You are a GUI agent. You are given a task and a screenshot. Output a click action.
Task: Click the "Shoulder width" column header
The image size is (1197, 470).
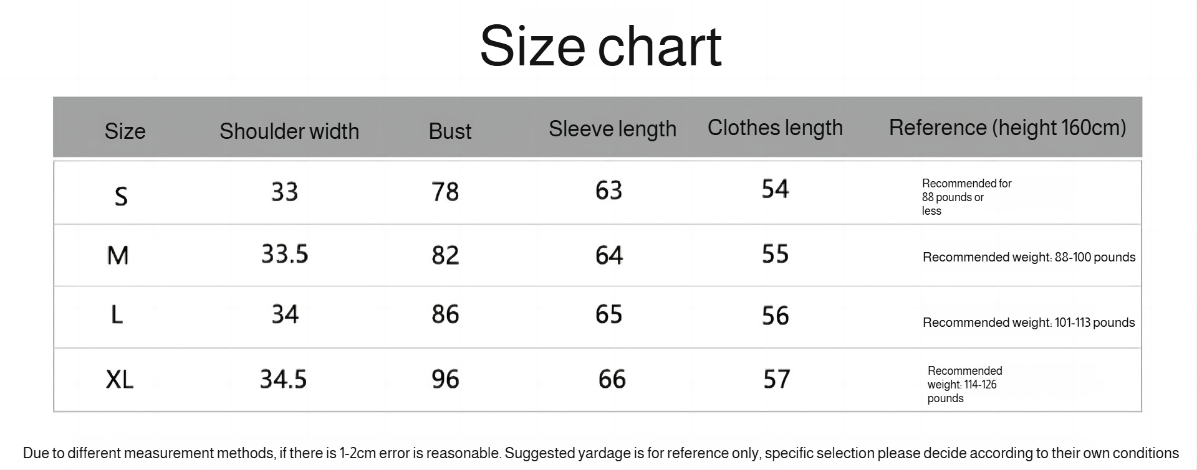[289, 131]
